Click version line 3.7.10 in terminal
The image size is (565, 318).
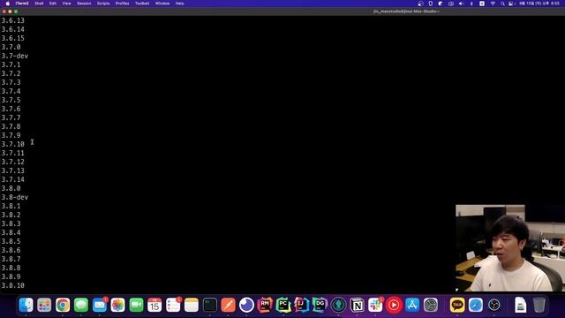point(13,144)
